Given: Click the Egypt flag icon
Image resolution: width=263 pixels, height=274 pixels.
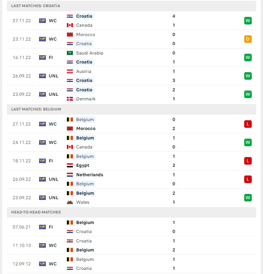Looking at the screenshot, I should (x=70, y=165).
